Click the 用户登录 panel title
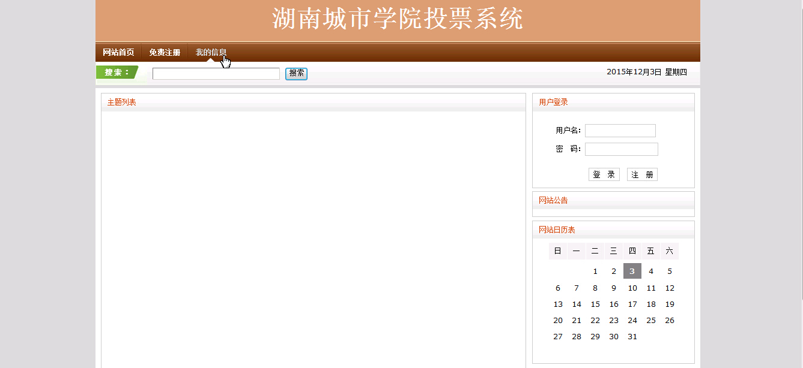The height and width of the screenshot is (368, 803). coord(553,102)
